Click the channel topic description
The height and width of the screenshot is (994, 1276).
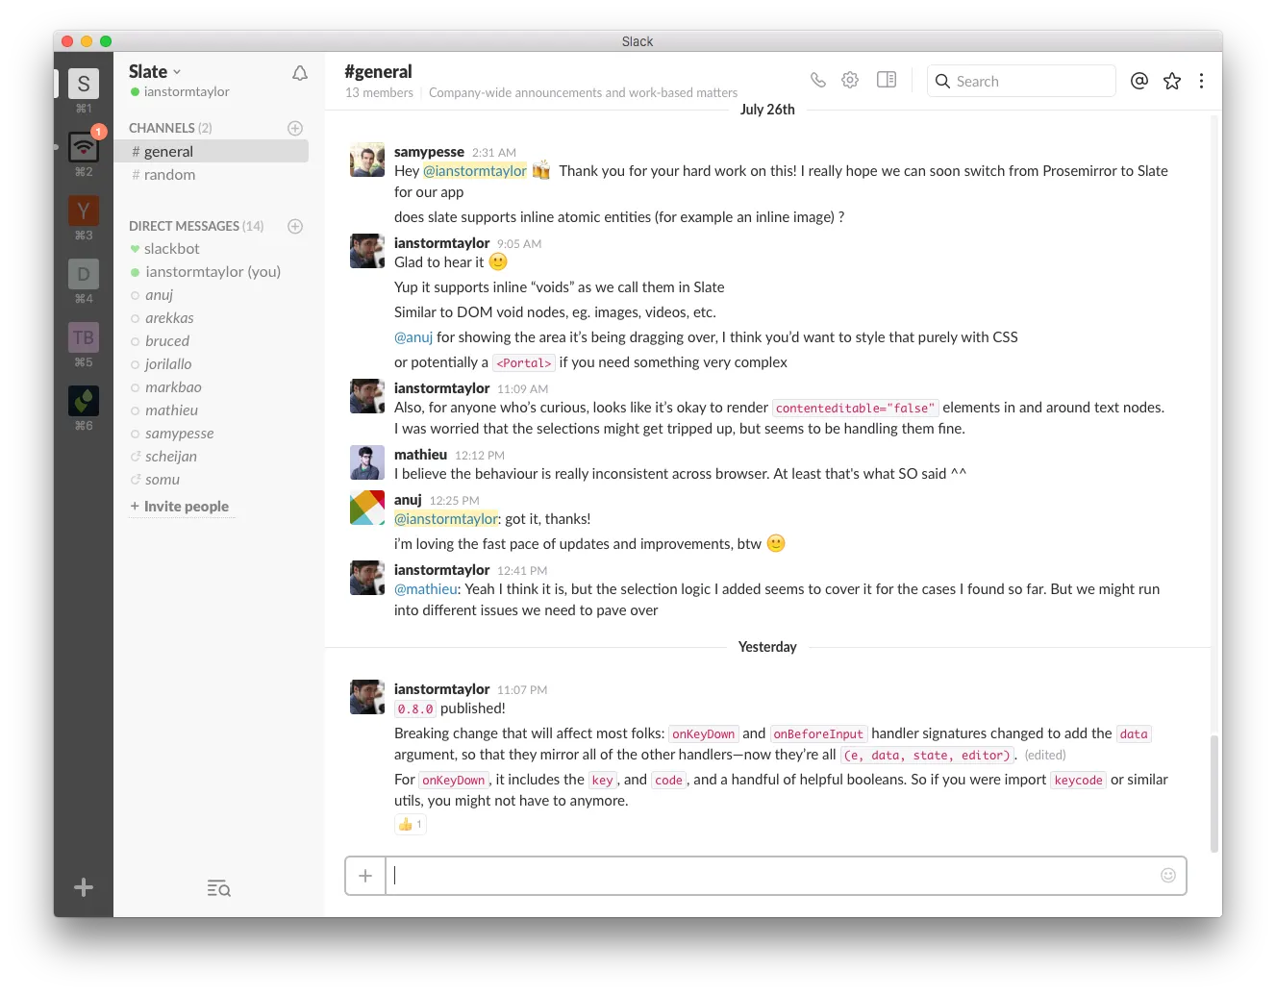tap(583, 92)
